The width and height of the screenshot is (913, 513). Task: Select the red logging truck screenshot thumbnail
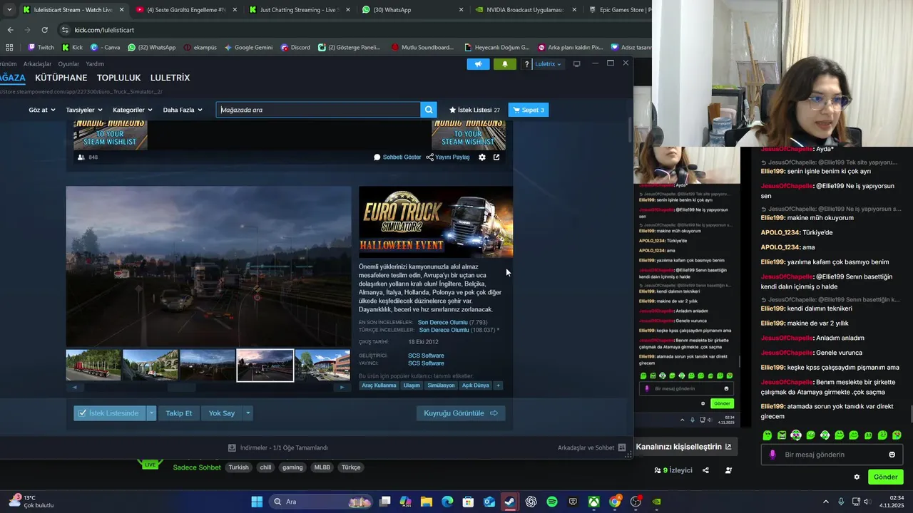click(93, 365)
